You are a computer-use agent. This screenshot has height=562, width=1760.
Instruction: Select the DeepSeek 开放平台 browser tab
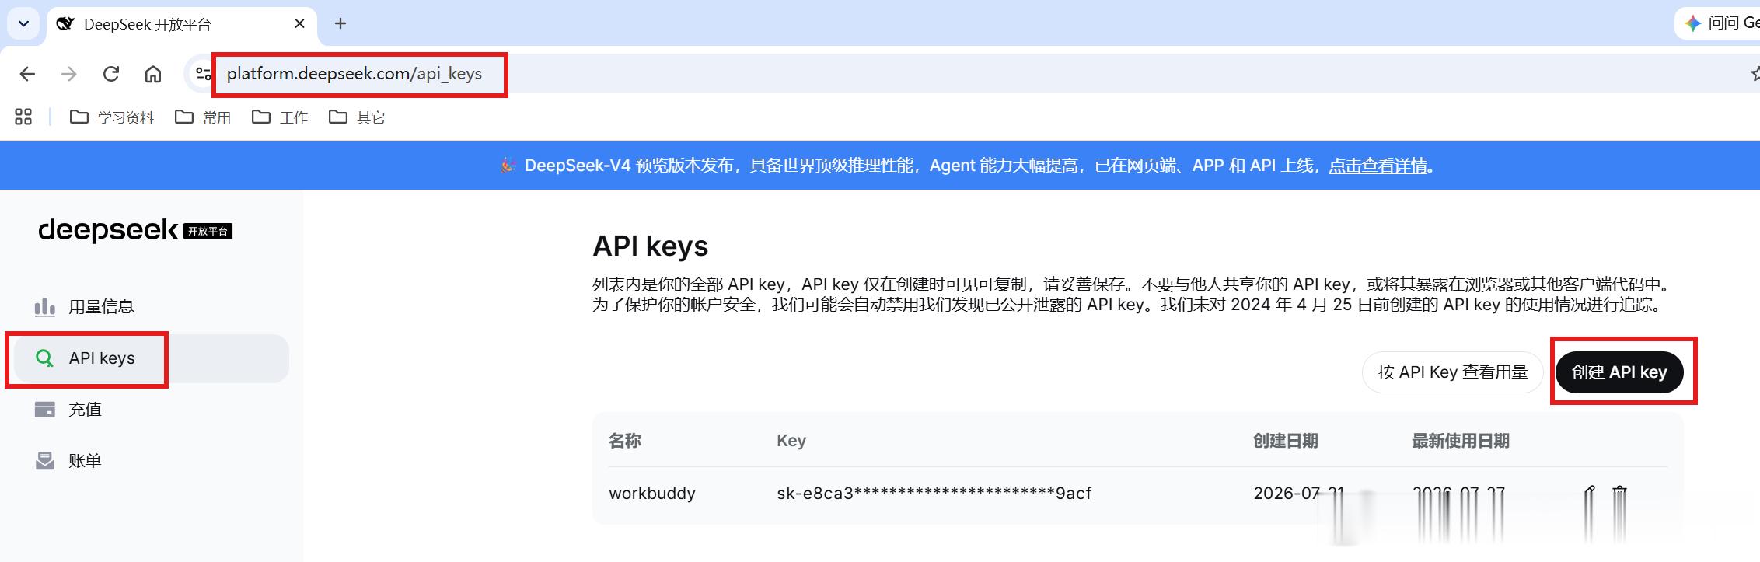(182, 25)
